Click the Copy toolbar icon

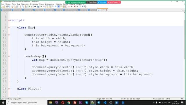tap(23, 6)
